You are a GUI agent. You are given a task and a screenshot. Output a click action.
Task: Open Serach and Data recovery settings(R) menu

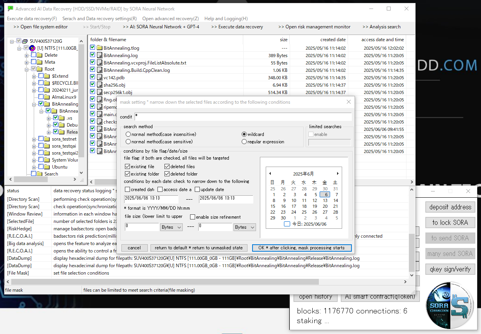point(99,19)
